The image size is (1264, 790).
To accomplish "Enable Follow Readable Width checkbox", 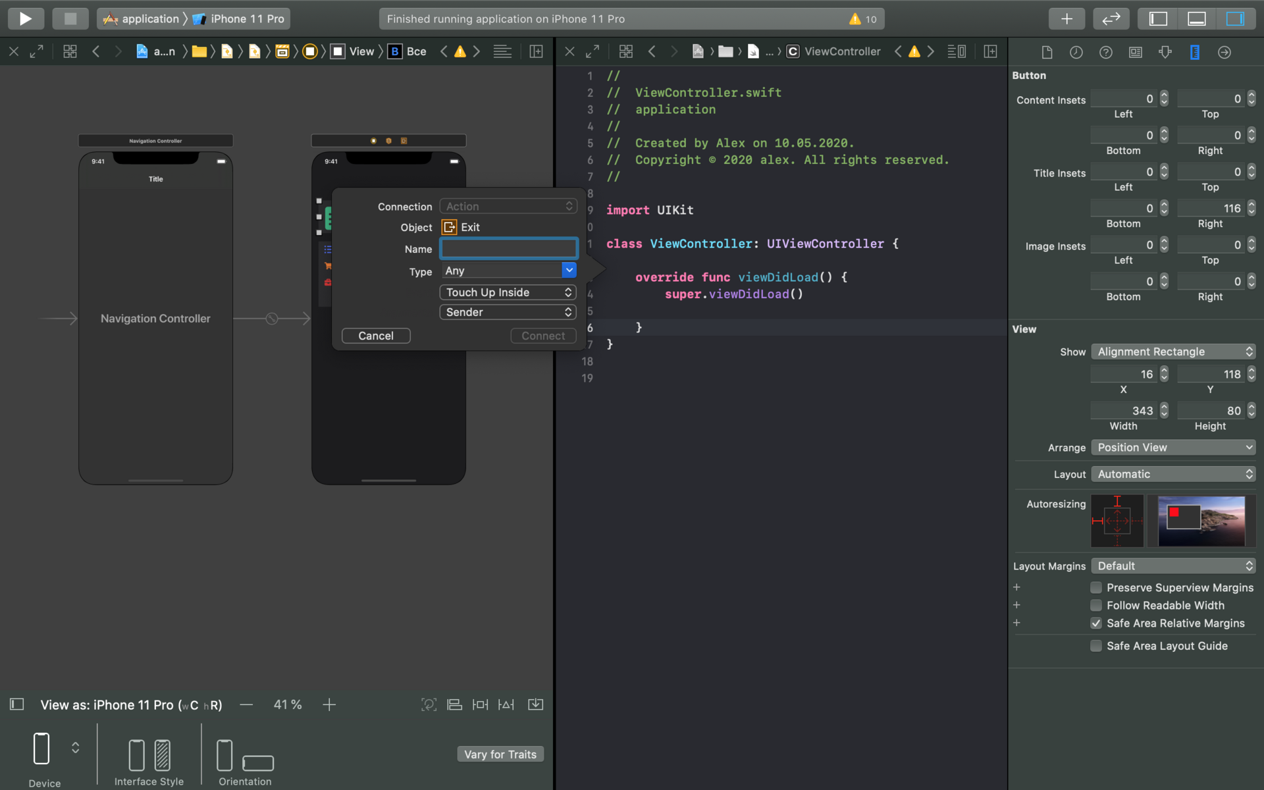I will pyautogui.click(x=1096, y=605).
